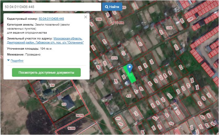Select parcel labeled 376
Screen dimensions: 219x135
123,53
